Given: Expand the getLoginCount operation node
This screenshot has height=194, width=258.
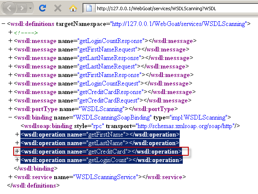Looking at the screenshot, I should 17,160.
